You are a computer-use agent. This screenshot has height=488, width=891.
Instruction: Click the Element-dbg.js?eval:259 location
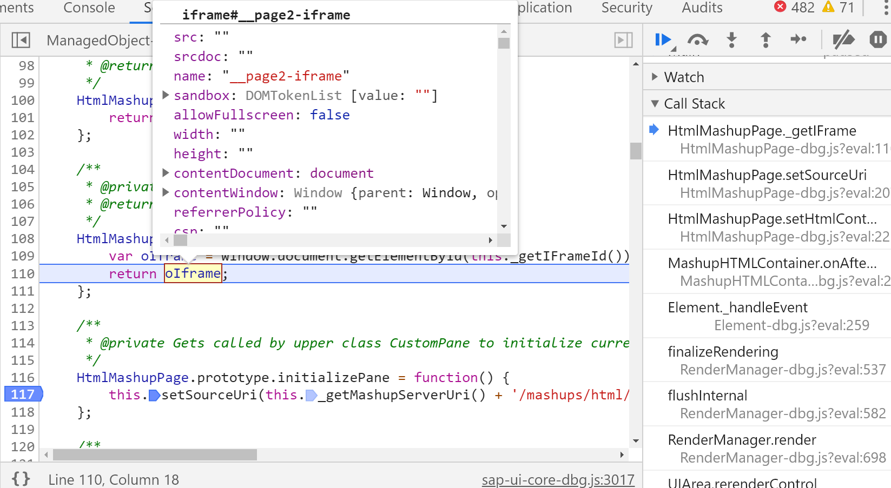click(x=791, y=325)
